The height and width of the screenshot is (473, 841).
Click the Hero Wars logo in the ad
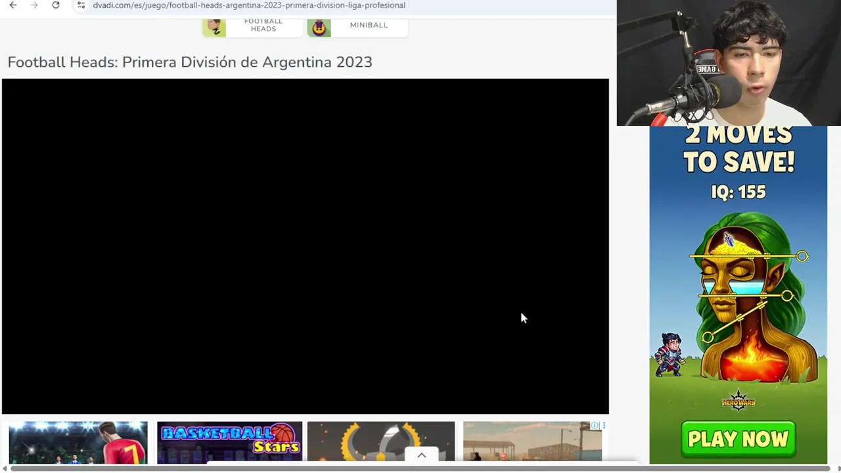pyautogui.click(x=739, y=400)
